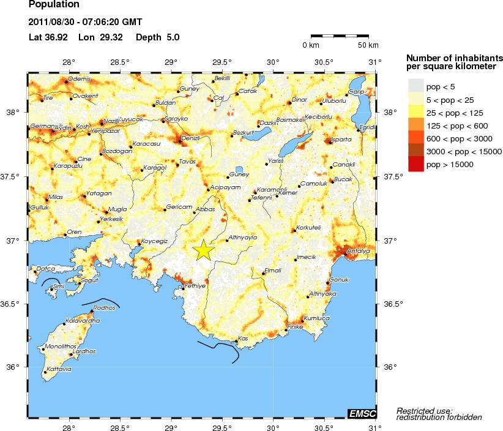Click the 'Depth 5.0' value in header
The height and width of the screenshot is (431, 503).
click(157, 37)
